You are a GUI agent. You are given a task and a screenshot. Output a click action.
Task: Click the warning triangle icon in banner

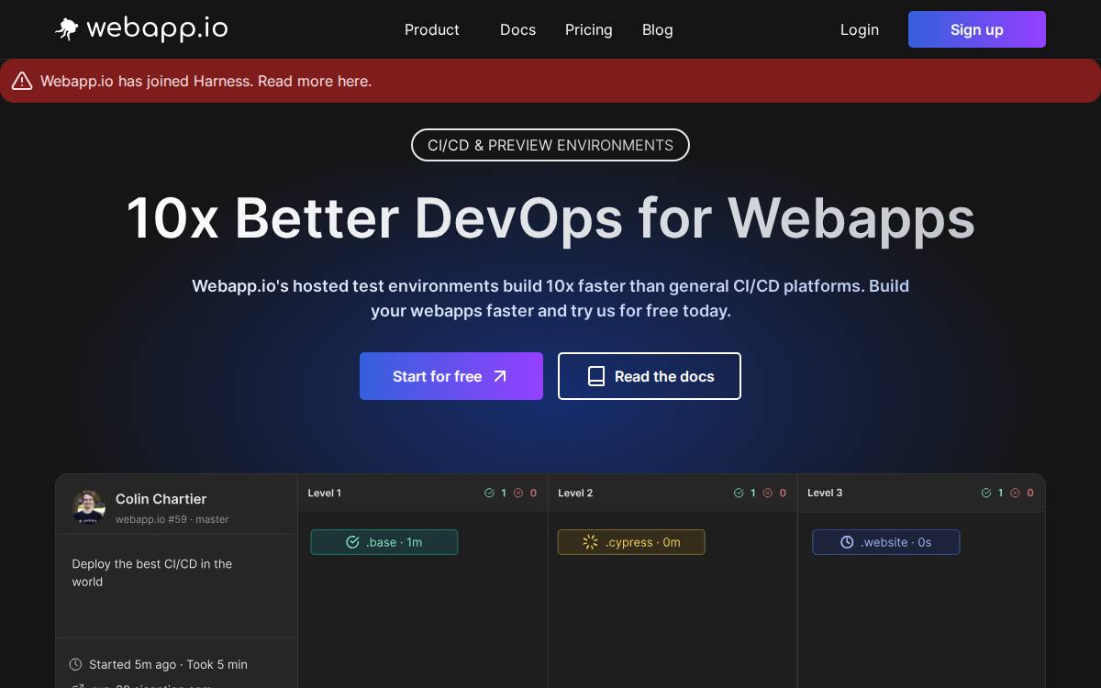pyautogui.click(x=22, y=81)
